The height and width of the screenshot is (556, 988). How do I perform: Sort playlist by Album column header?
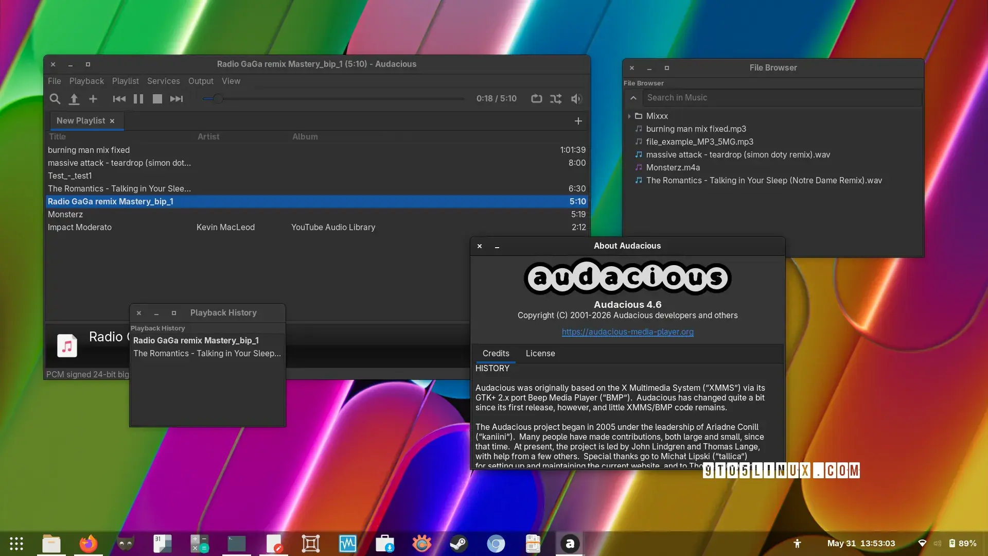[x=305, y=137]
